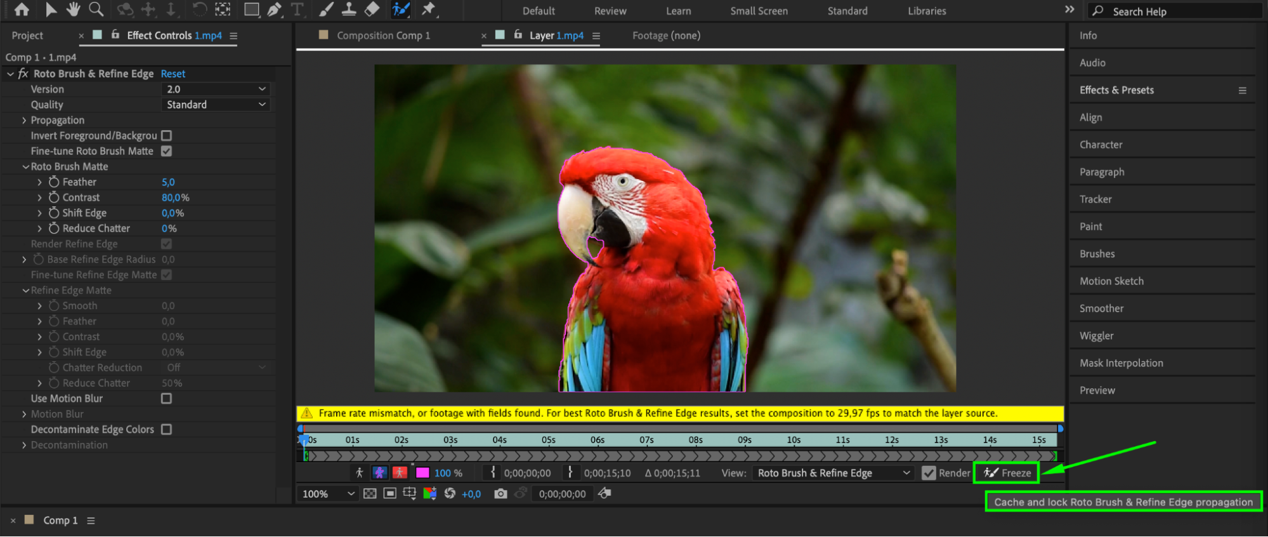Select the Puppet Pin tool
This screenshot has width=1268, height=537.
tap(429, 10)
